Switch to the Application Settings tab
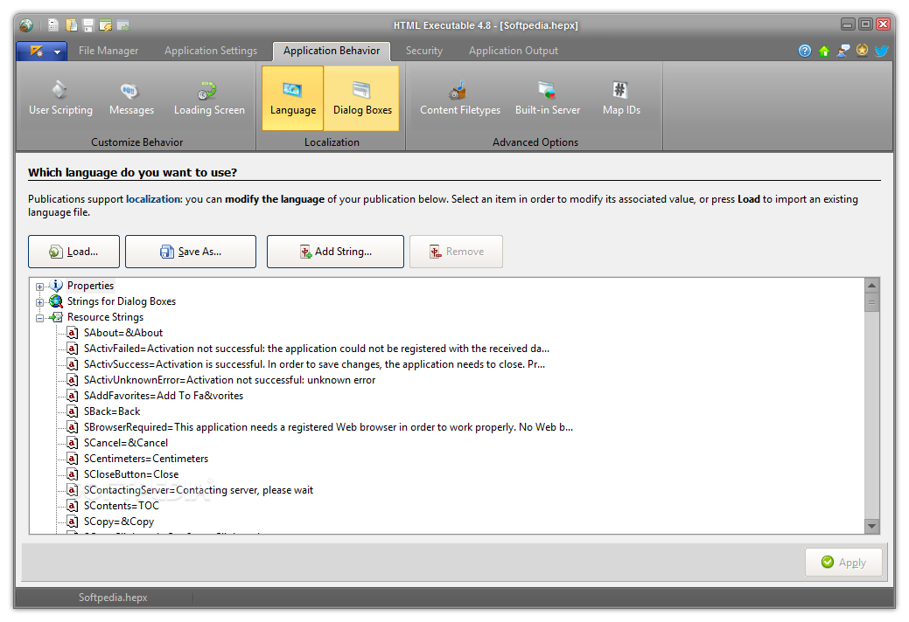 [211, 51]
